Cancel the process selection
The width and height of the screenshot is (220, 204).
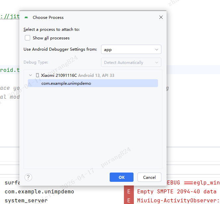(149, 177)
